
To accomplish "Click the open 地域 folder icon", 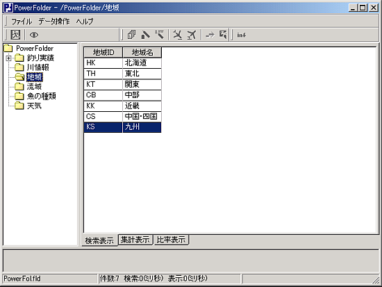I will (19, 77).
